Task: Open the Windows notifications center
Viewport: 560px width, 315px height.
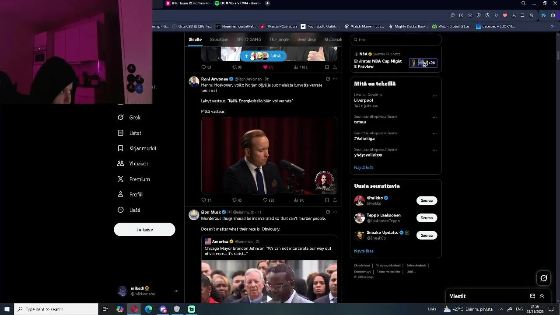Action: tap(551, 309)
